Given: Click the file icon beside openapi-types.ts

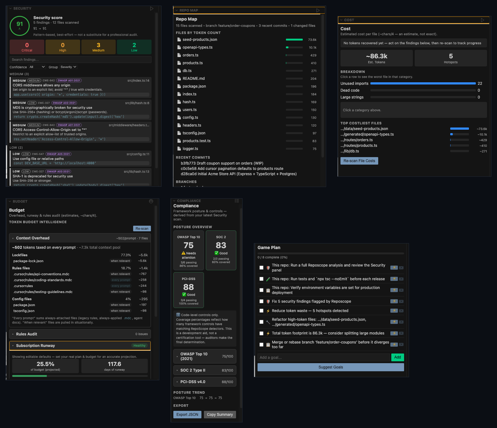Looking at the screenshot, I should pos(179,47).
